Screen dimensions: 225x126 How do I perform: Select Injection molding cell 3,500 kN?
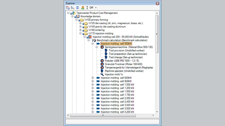[117, 109]
